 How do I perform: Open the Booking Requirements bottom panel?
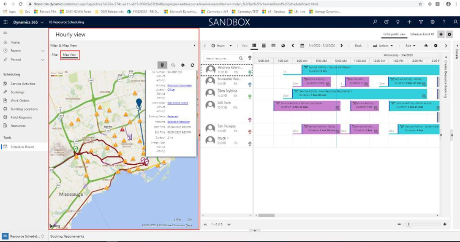pyautogui.click(x=67, y=237)
